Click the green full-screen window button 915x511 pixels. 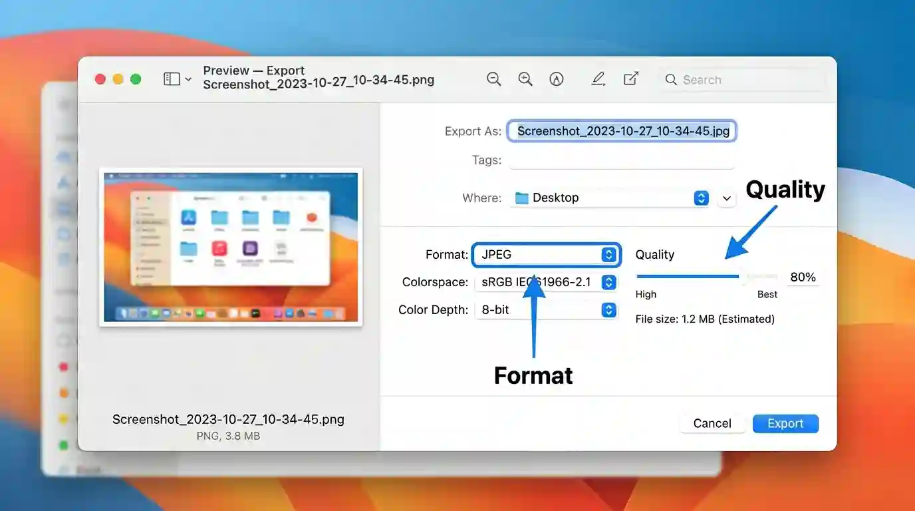(x=136, y=79)
